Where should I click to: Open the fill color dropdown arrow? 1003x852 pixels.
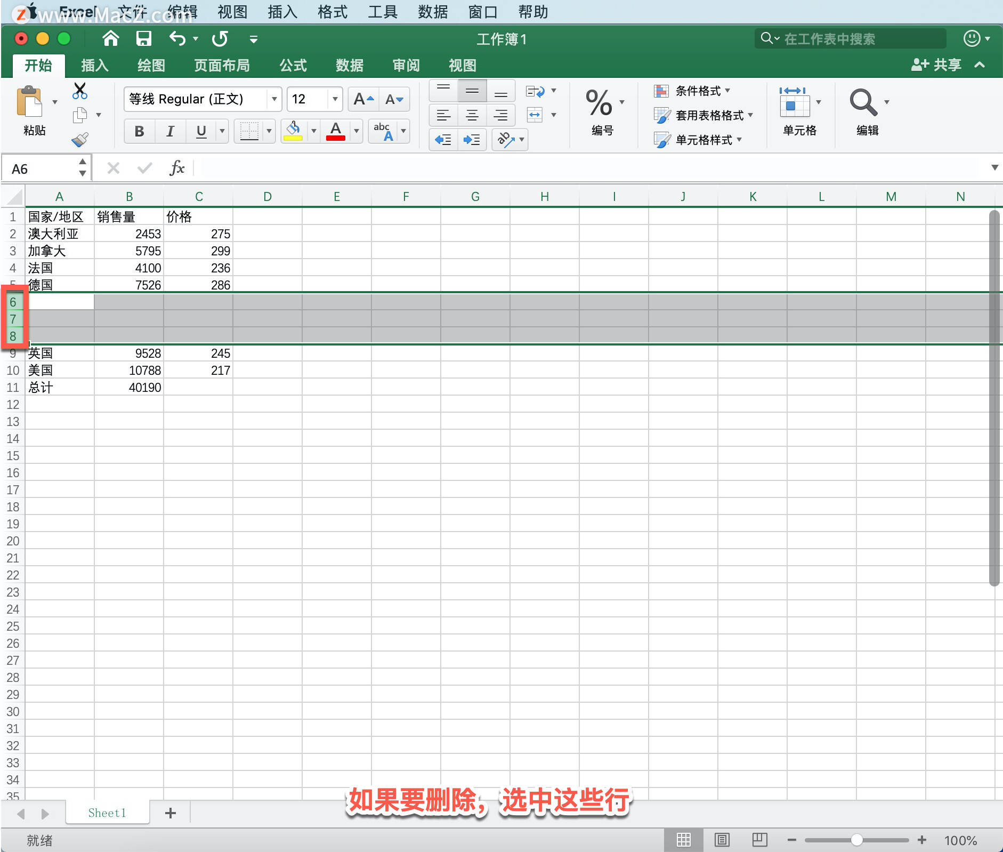[x=313, y=131]
